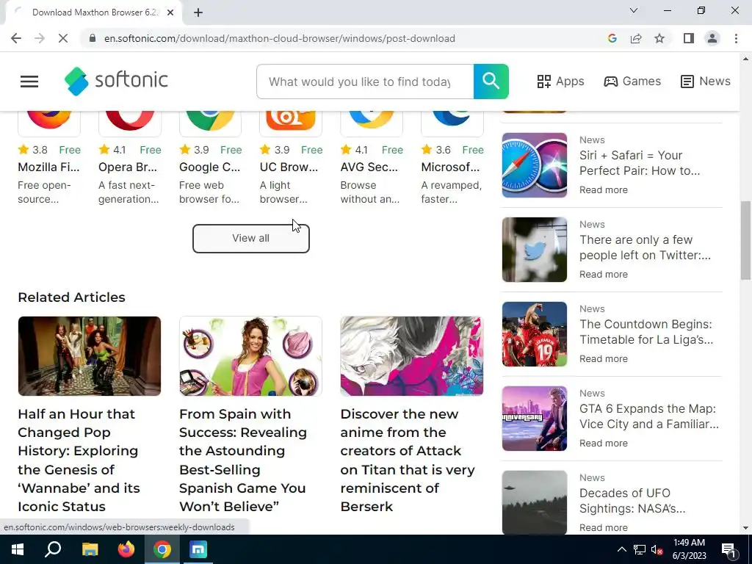Click 'The Countdown Begins' La Liga headline
Screen dimensions: 752x564
646,331
